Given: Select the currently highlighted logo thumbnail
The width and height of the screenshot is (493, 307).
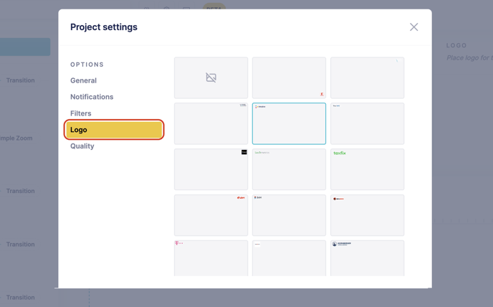Looking at the screenshot, I should point(289,123).
